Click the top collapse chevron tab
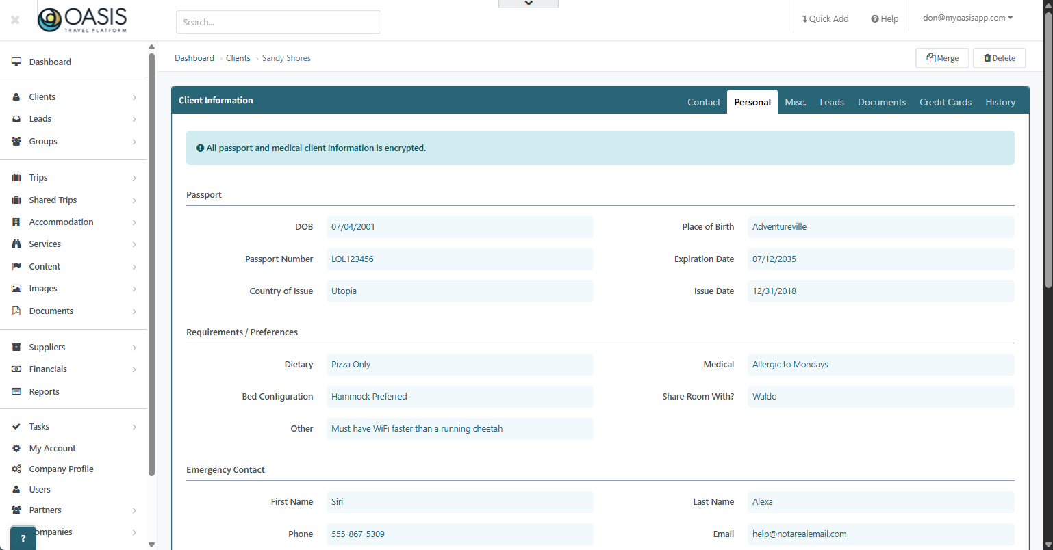 pos(529,3)
